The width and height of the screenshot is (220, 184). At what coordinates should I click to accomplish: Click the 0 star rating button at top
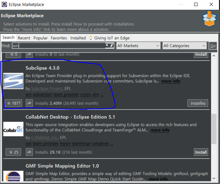tap(13, 55)
